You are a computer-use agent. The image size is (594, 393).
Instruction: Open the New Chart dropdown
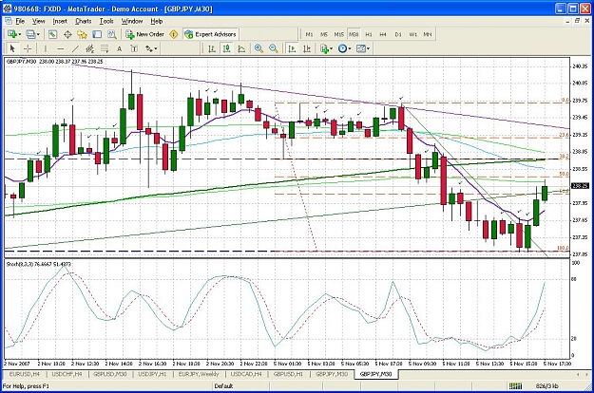point(14,34)
